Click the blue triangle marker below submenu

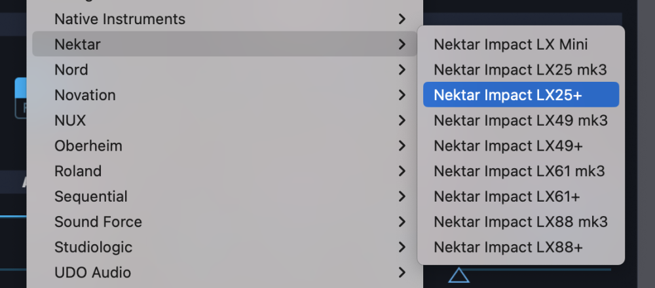click(x=459, y=276)
